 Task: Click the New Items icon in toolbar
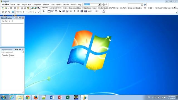[3, 8]
